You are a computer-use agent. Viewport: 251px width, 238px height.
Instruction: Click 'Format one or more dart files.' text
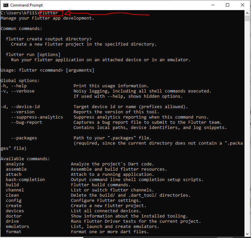[x=110, y=232]
